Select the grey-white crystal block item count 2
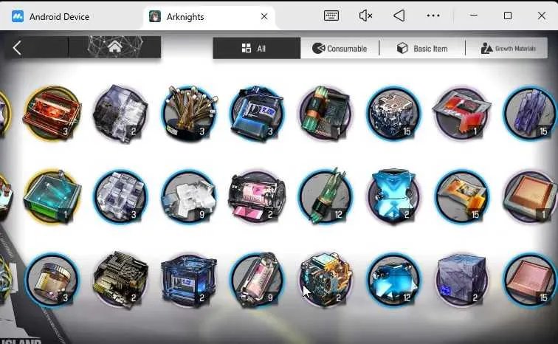 120,113
